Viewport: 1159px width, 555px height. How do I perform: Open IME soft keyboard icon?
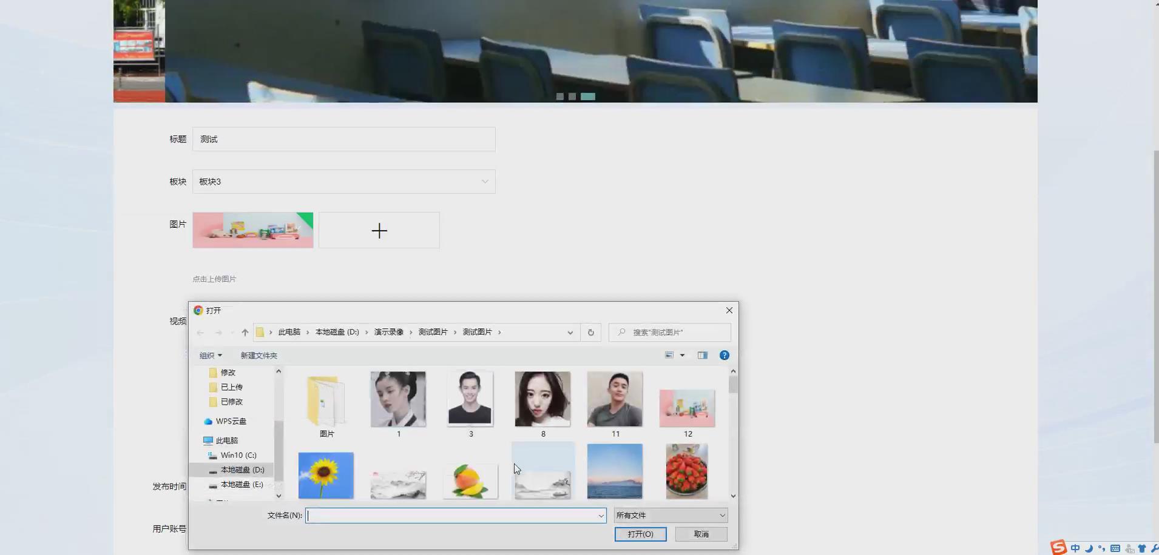[1115, 548]
